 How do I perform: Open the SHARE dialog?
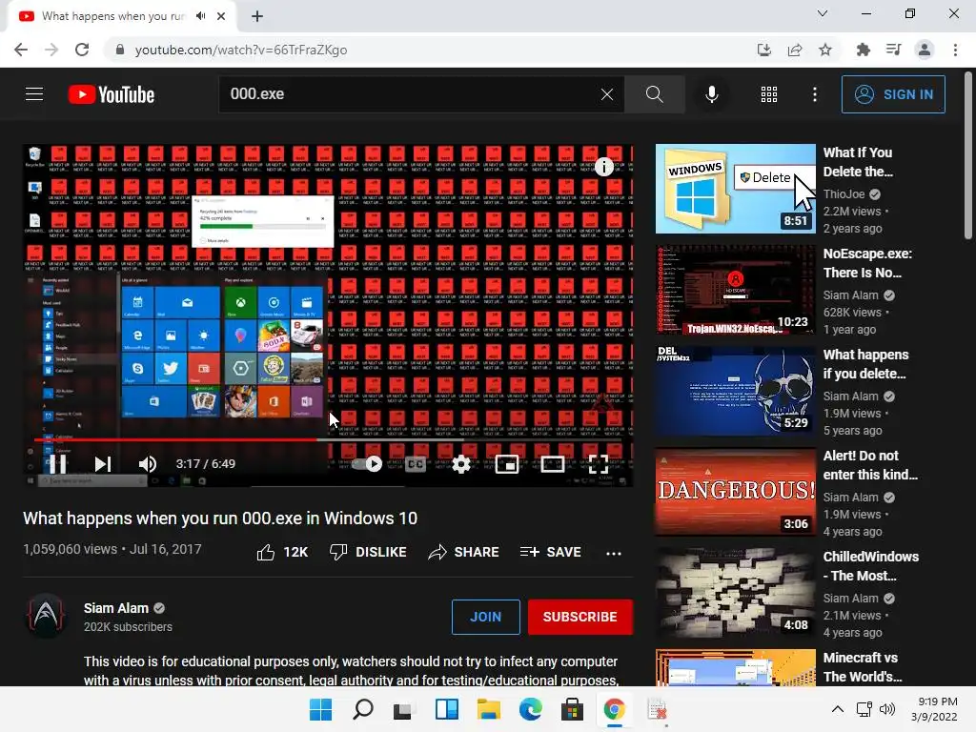pos(464,552)
